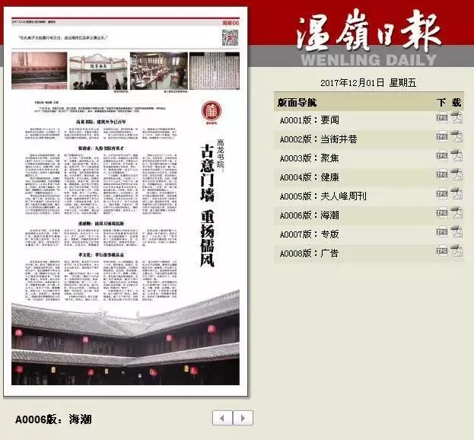Image resolution: width=474 pixels, height=440 pixels.
Task: Go to next page with right arrow
Action: click(x=243, y=418)
